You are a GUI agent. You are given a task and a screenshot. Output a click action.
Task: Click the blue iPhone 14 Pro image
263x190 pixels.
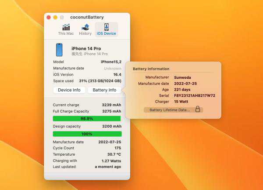coord(59,50)
